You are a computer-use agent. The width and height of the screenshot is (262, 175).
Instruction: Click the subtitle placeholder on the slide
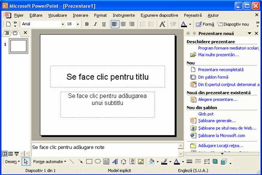108,105
